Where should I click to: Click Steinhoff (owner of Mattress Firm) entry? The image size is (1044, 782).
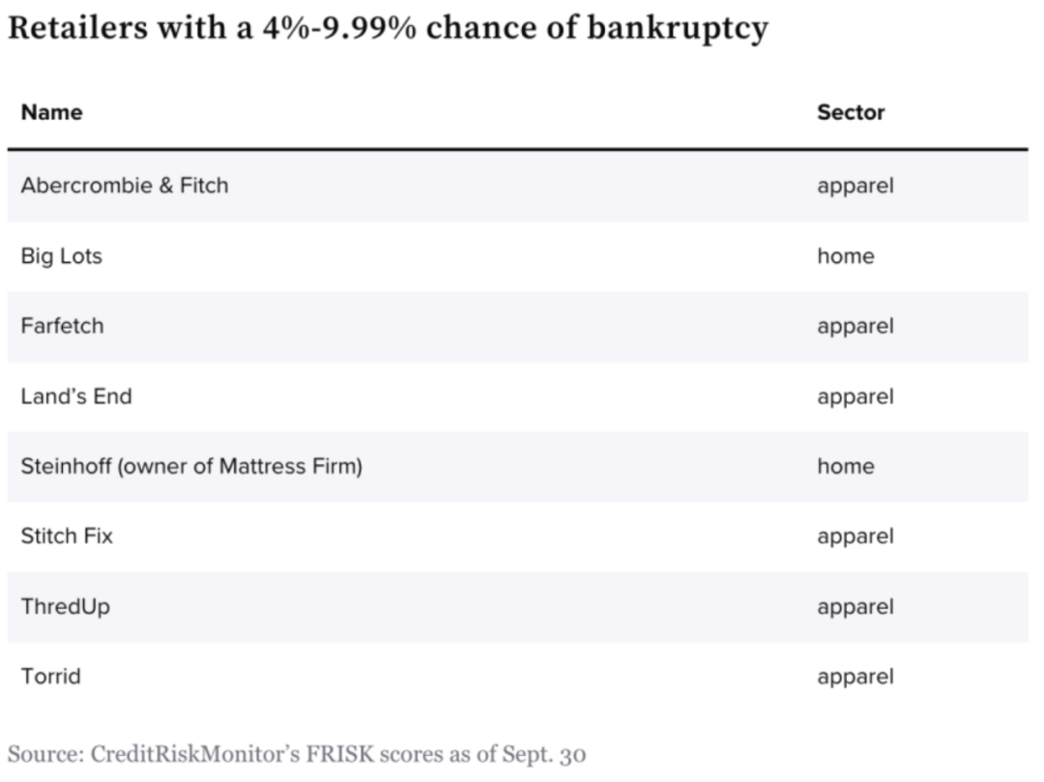coord(191,466)
